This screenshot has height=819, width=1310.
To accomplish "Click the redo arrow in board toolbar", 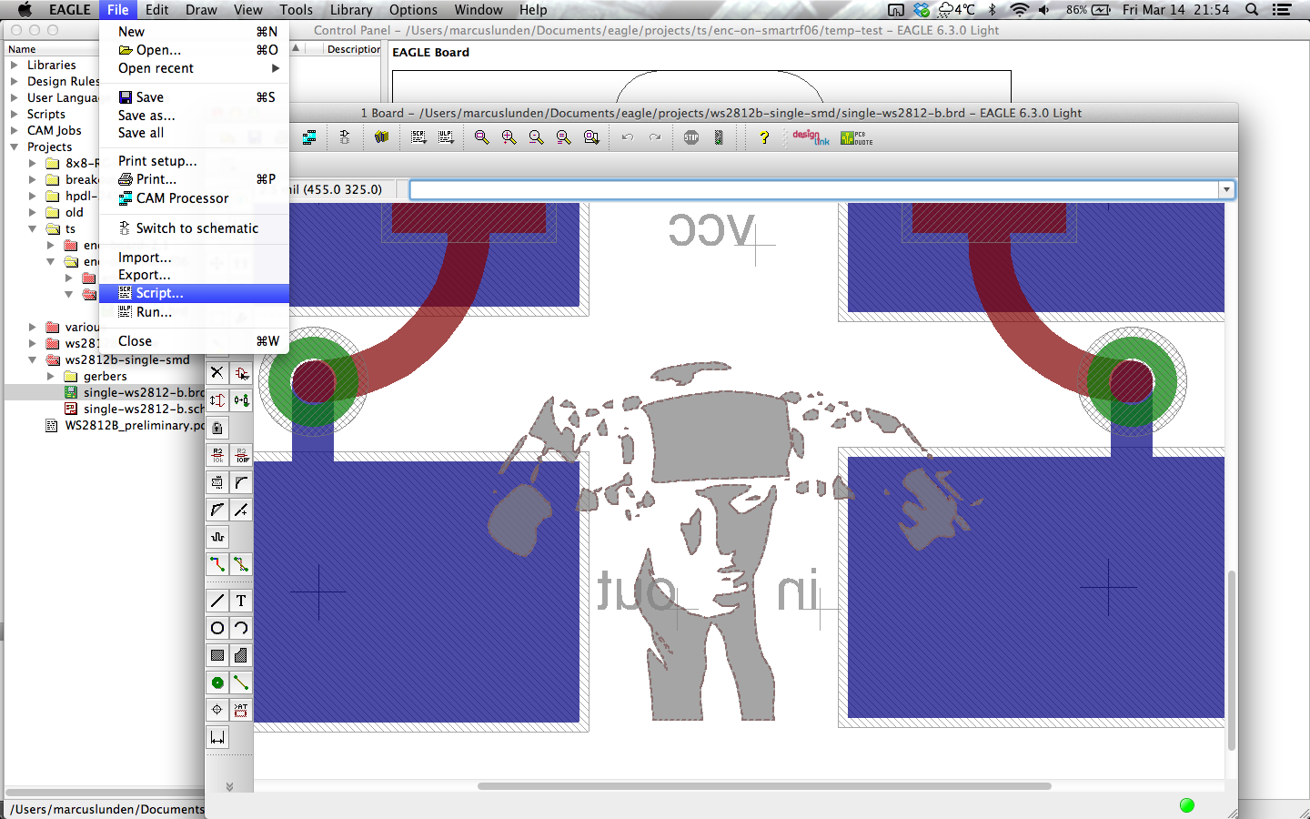I will 655,137.
